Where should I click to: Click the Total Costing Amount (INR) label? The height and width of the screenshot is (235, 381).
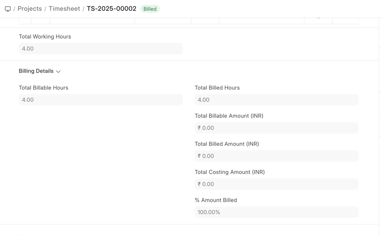[230, 172]
